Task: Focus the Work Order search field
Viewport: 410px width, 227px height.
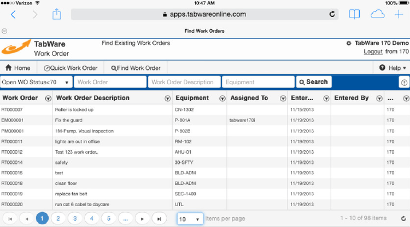Action: pyautogui.click(x=110, y=82)
